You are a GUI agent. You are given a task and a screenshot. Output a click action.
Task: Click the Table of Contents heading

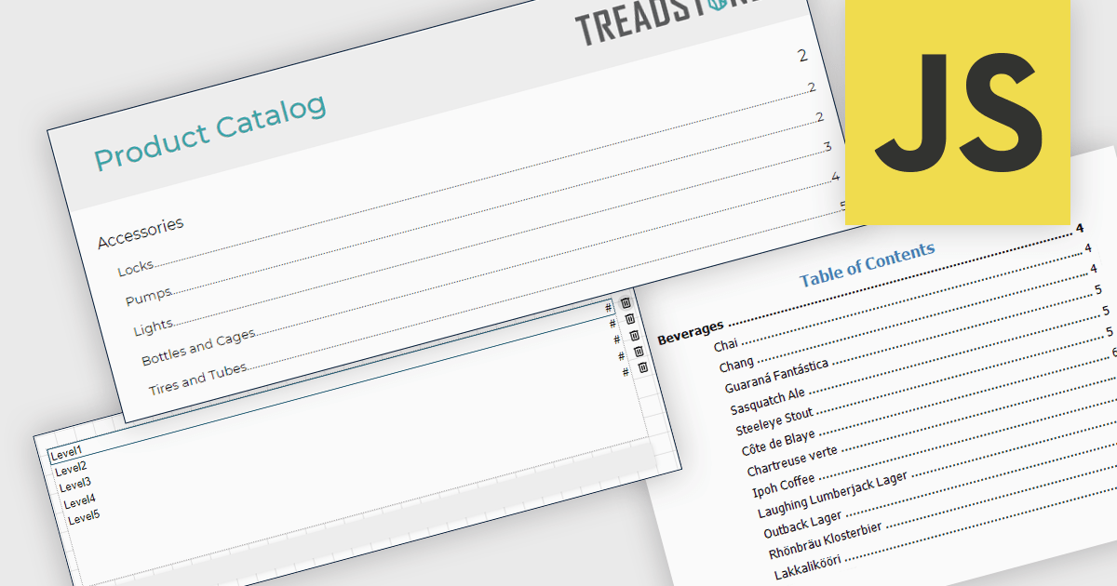click(x=867, y=264)
